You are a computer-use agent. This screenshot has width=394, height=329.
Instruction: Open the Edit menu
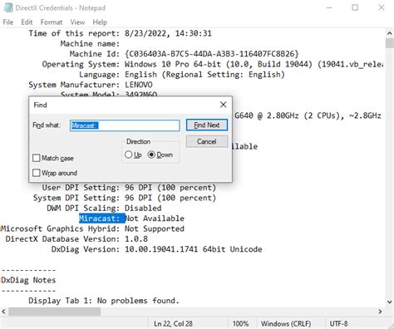27,22
